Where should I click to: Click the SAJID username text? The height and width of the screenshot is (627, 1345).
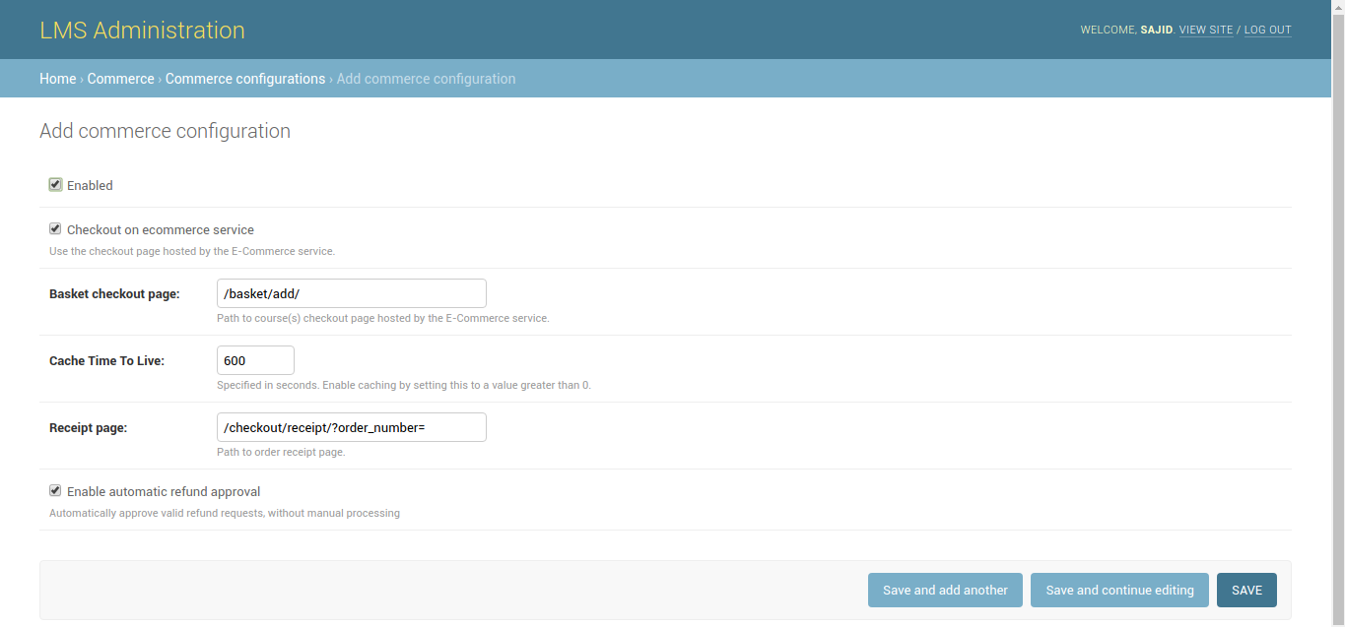click(1155, 30)
